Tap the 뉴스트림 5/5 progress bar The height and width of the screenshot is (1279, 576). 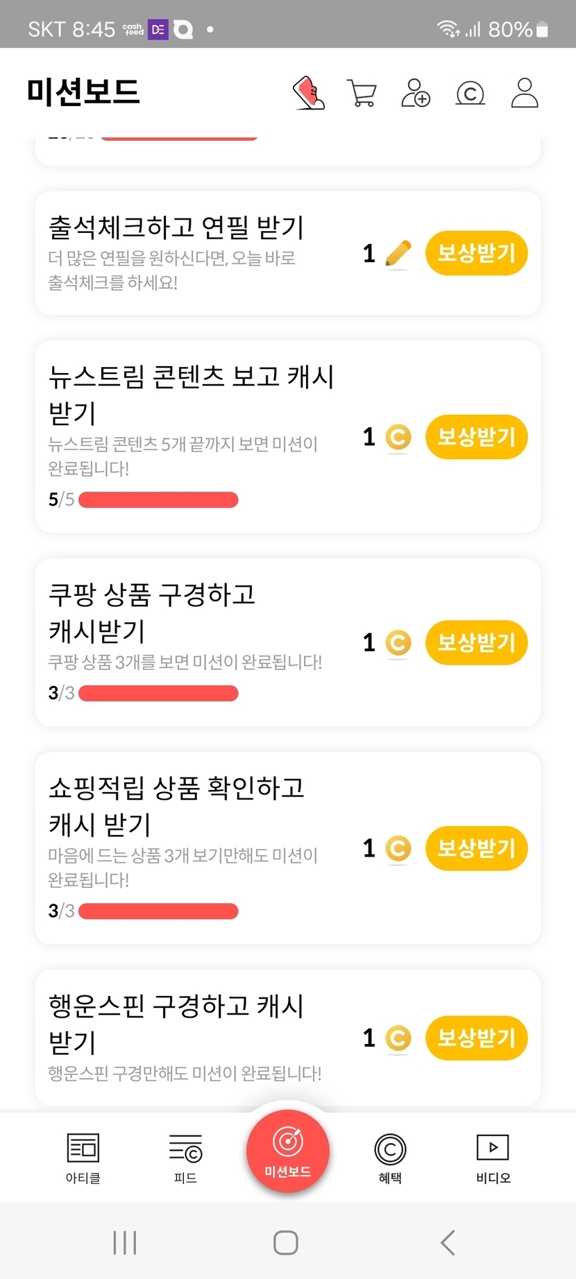pos(158,500)
